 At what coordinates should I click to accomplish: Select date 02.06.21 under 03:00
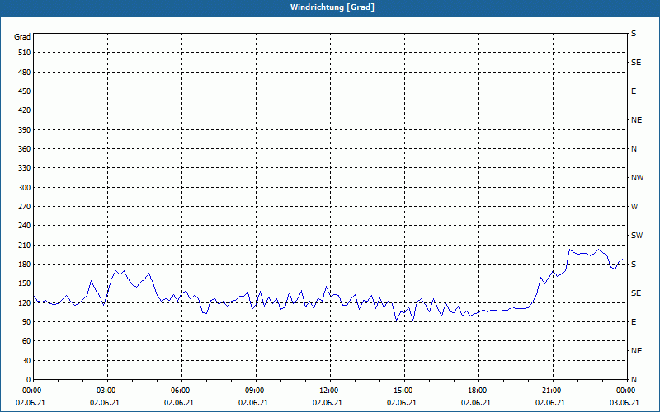click(105, 403)
